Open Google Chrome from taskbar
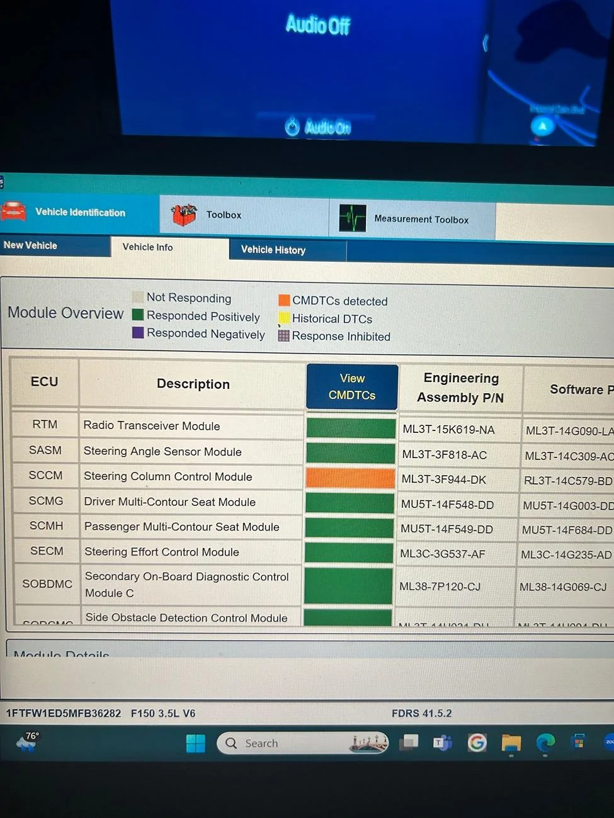This screenshot has height=818, width=614. pos(477,743)
